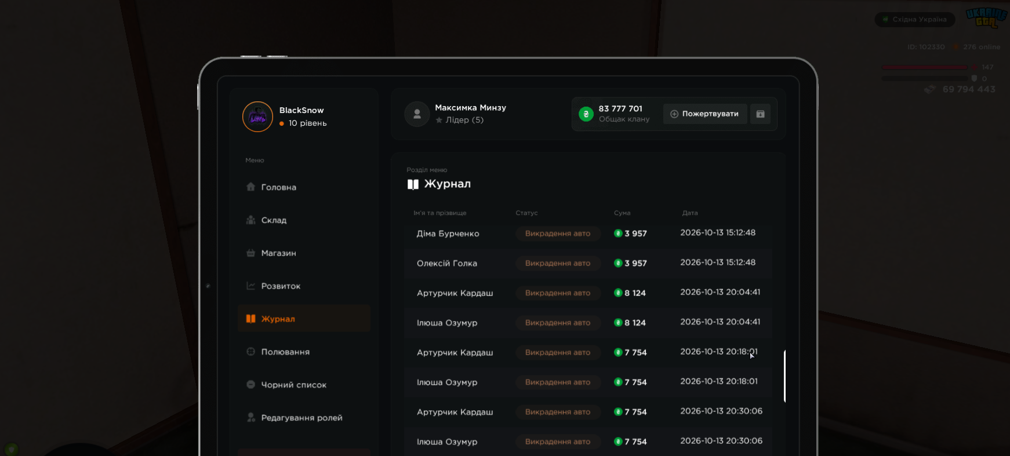The width and height of the screenshot is (1010, 456).
Task: Click the Сума column header
Action: [622, 213]
